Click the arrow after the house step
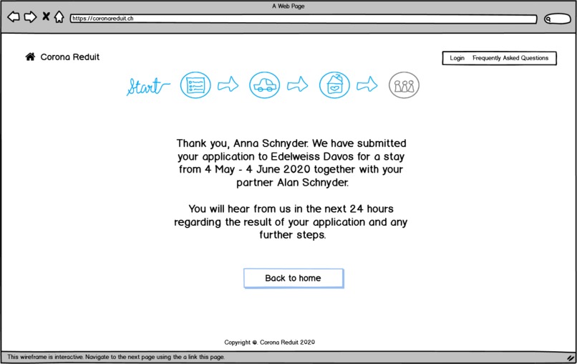 [367, 85]
